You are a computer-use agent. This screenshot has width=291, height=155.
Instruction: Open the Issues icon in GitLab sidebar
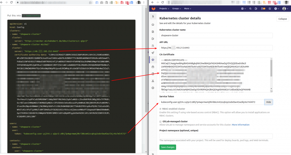(x=153, y=39)
